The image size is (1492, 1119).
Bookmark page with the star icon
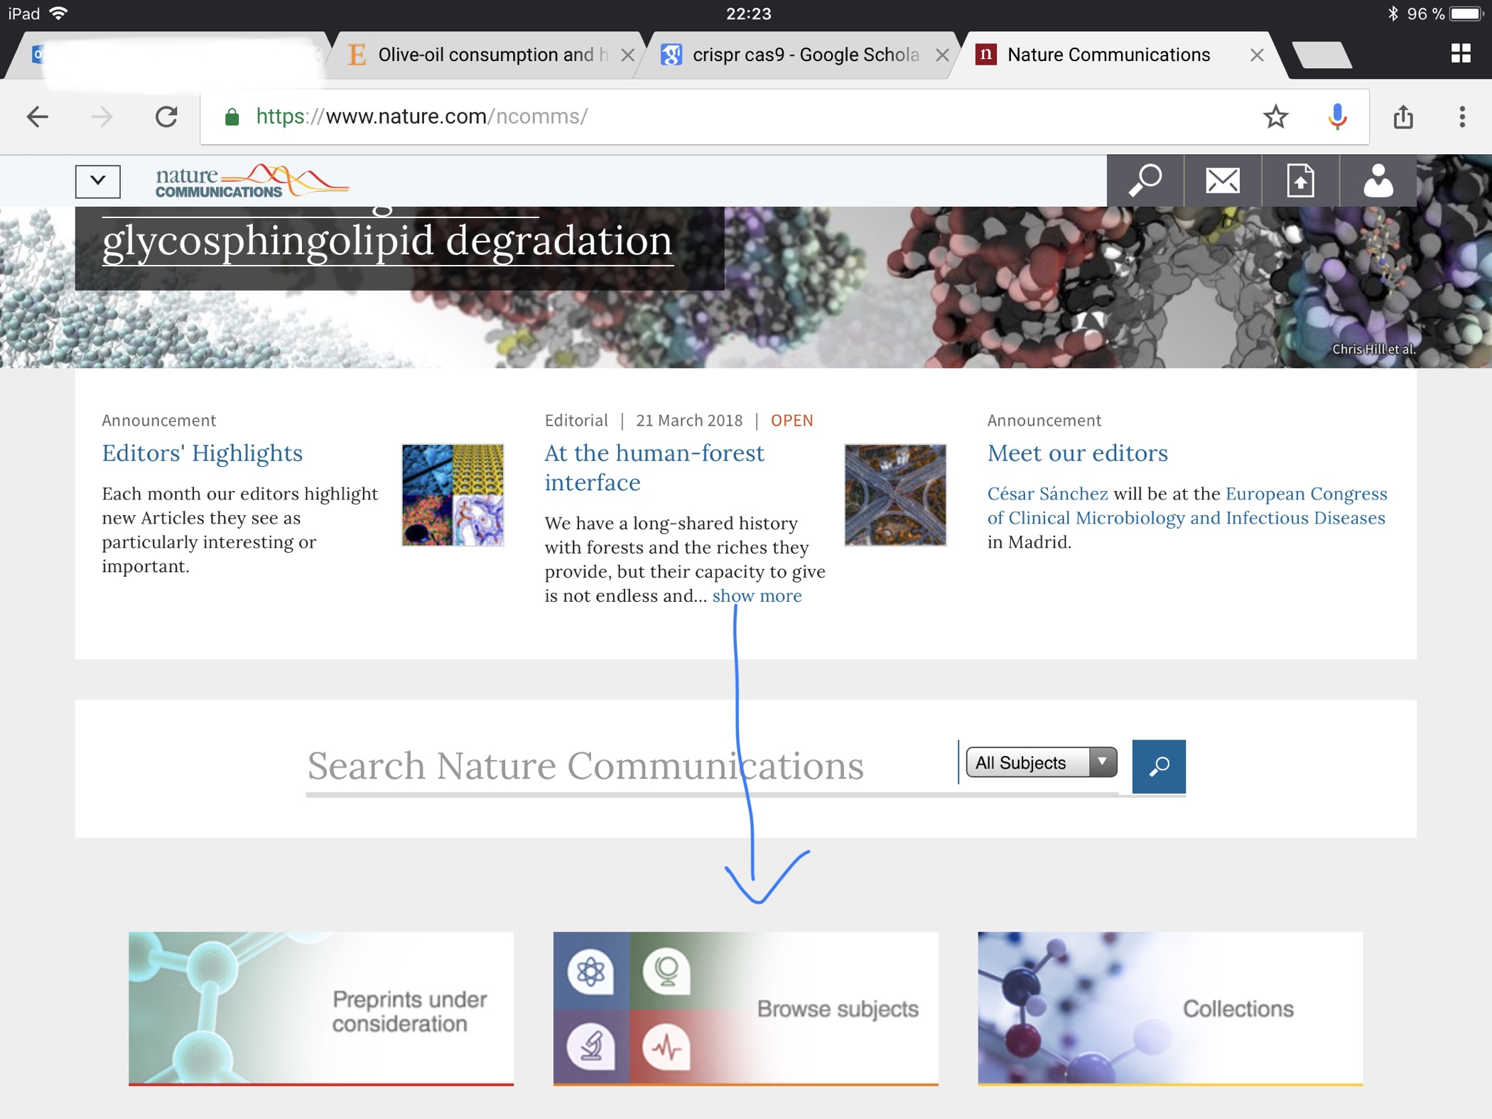click(x=1275, y=117)
